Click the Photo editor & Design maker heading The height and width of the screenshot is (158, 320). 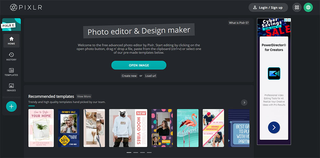coord(139,31)
